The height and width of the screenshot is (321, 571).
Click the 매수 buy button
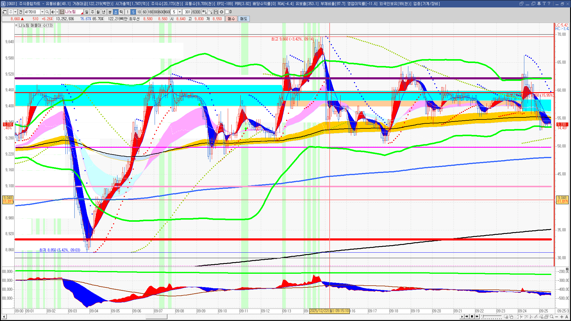tap(231, 19)
